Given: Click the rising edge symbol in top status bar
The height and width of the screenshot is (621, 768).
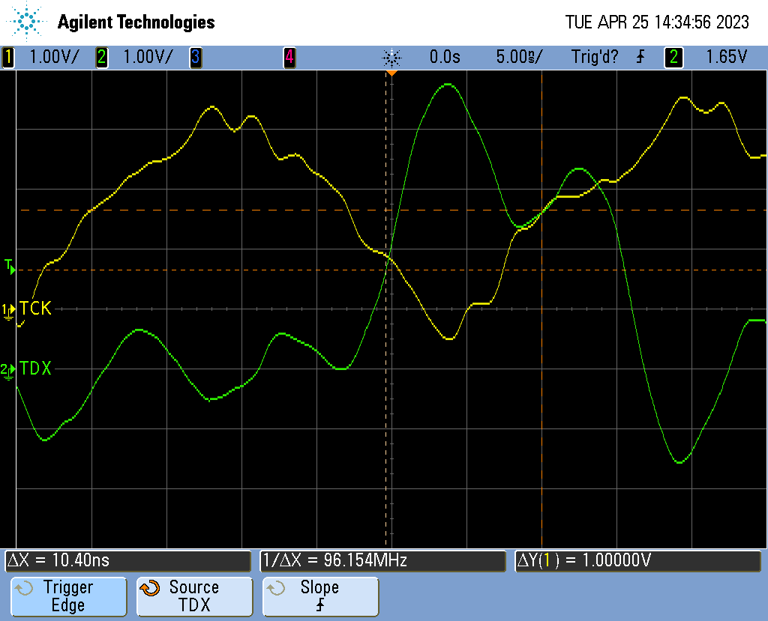Looking at the screenshot, I should [x=640, y=57].
